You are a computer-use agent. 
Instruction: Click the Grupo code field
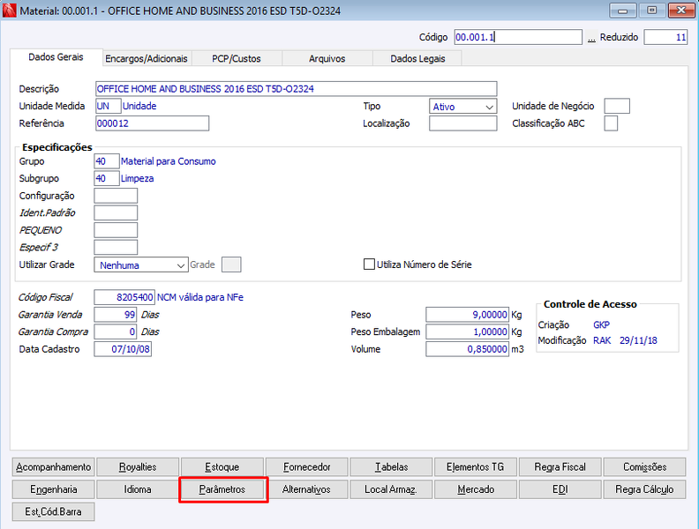[x=107, y=161]
